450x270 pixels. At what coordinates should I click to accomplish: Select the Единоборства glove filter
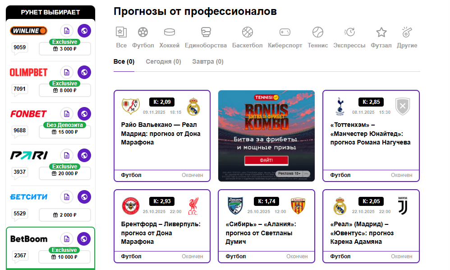coord(206,32)
